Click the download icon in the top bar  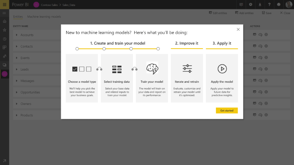coord(260,4)
